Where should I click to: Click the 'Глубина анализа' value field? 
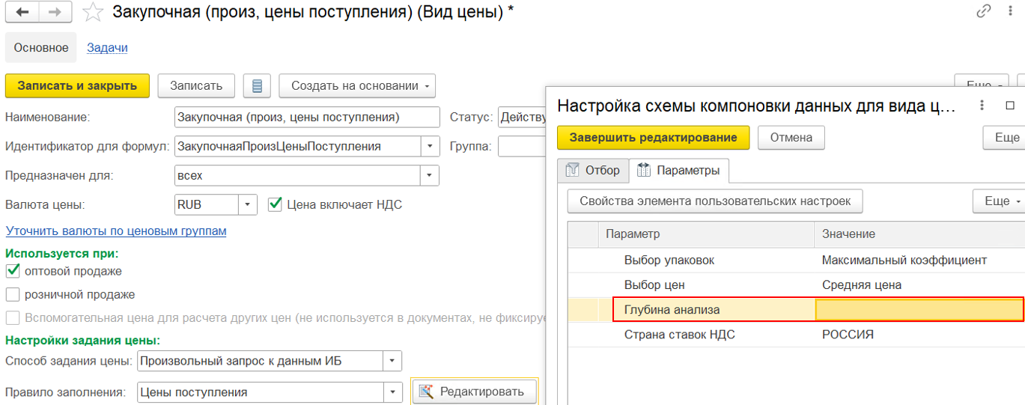[x=918, y=310]
